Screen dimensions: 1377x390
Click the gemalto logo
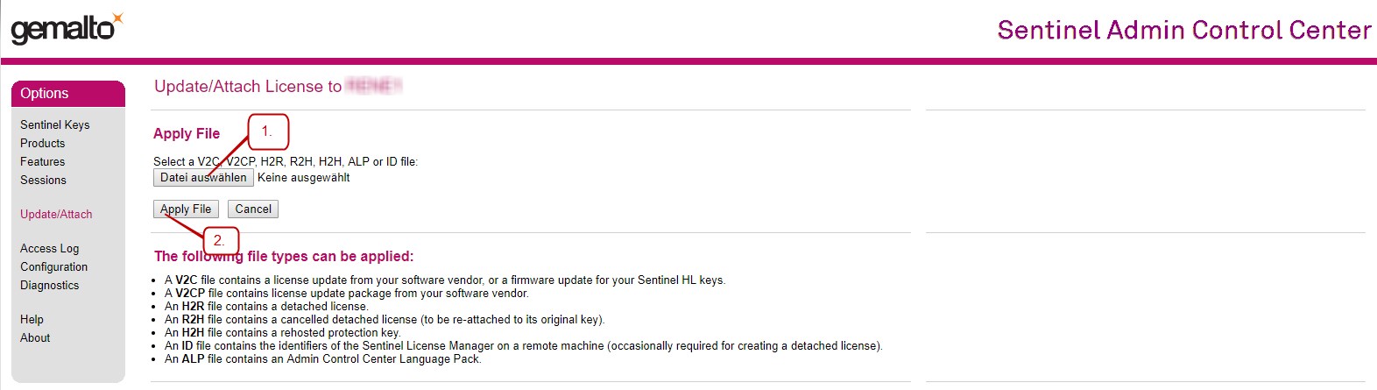pos(66,29)
